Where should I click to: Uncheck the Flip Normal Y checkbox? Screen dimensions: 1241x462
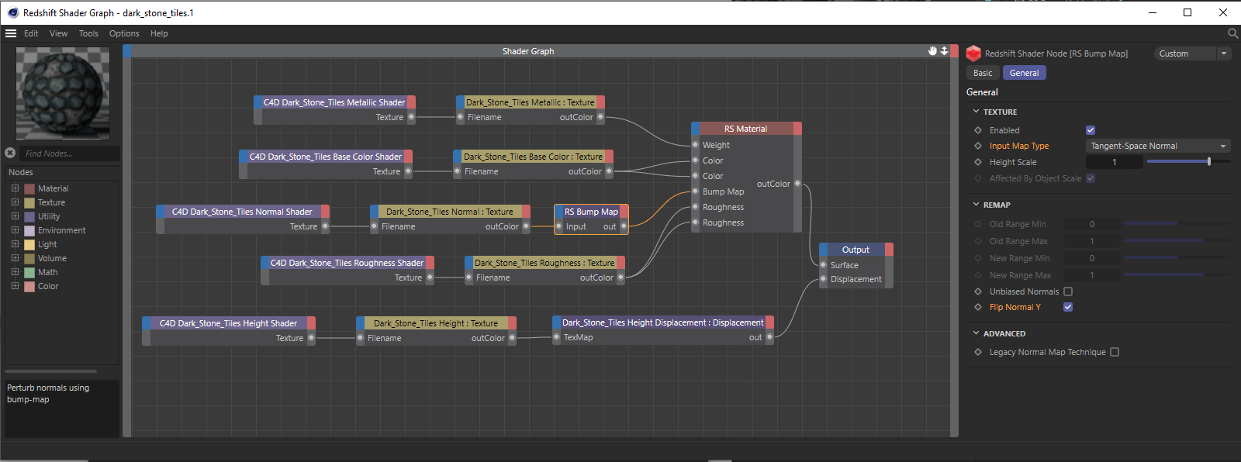click(x=1068, y=307)
